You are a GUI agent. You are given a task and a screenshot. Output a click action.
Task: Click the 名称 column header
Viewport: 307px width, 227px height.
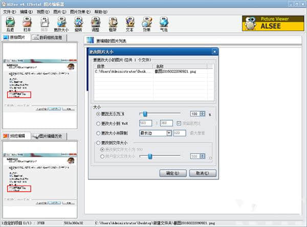click(180, 66)
